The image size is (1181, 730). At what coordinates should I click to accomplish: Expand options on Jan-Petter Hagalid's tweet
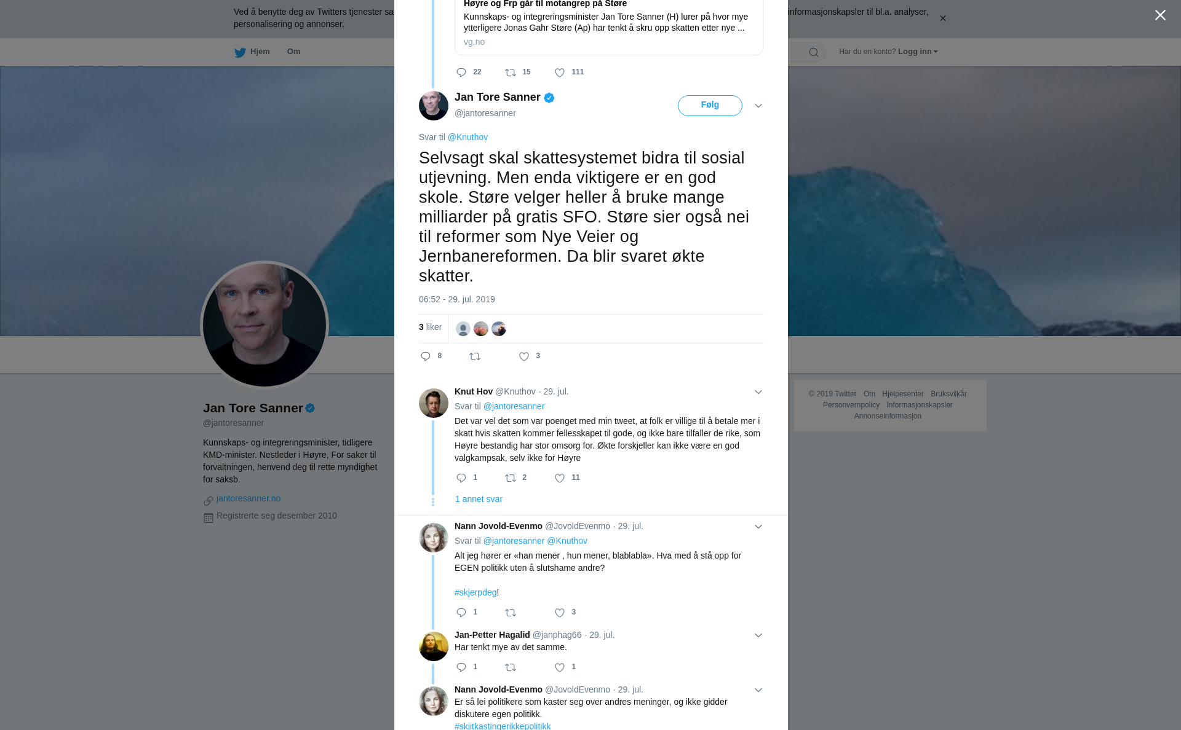coord(758,635)
